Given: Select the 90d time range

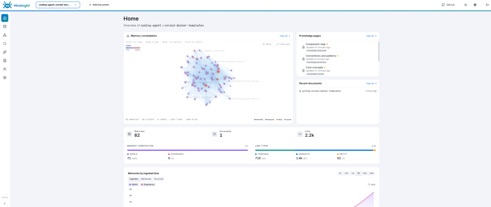Looking at the screenshot, I should click(x=371, y=173).
